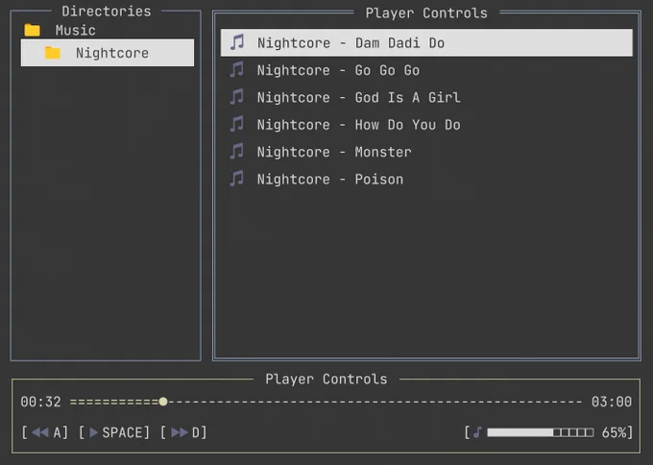The height and width of the screenshot is (465, 653).
Task: Click the 65% volume value
Action: pyautogui.click(x=614, y=432)
